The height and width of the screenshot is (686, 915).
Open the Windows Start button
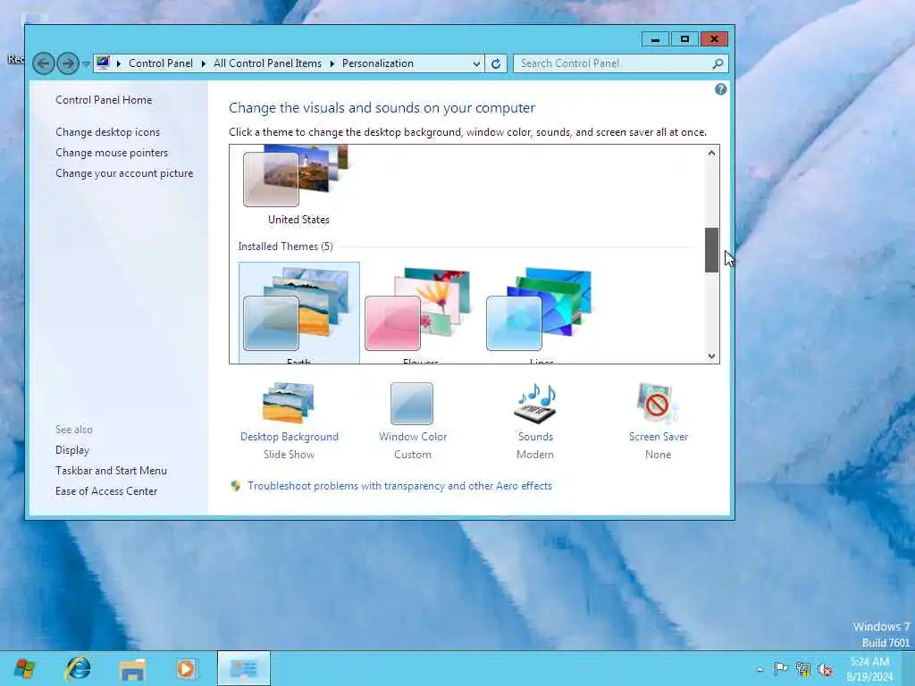[x=24, y=668]
